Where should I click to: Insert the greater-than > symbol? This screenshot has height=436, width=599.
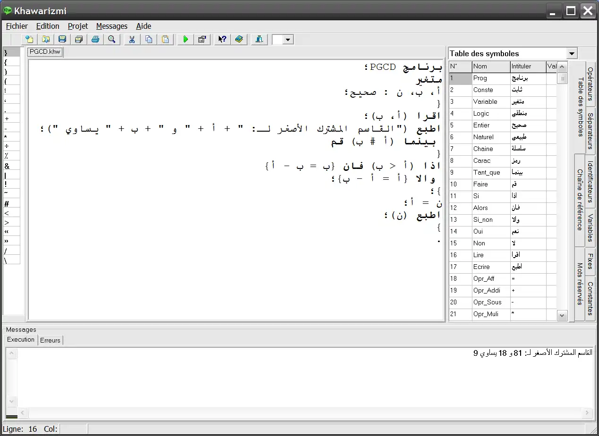[11, 222]
